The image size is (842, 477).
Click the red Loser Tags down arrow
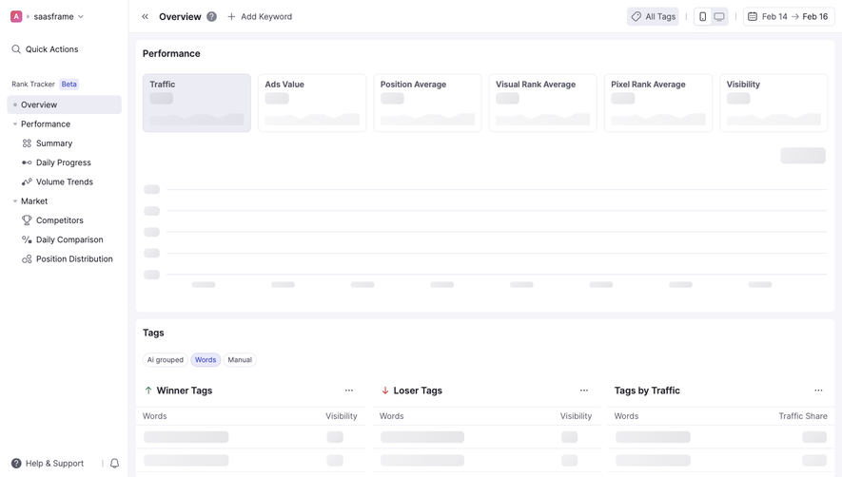click(x=385, y=391)
